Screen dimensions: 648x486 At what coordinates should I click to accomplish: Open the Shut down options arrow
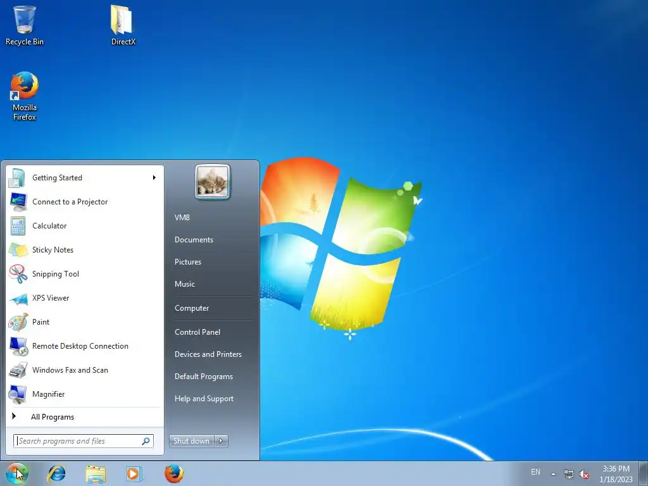click(221, 441)
